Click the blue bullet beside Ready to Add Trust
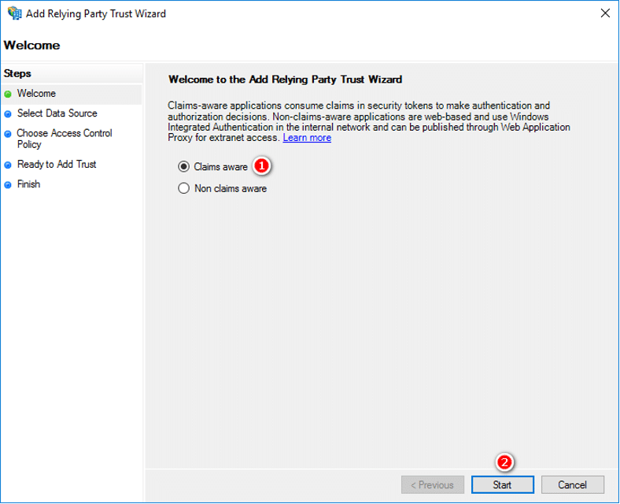 [x=8, y=165]
